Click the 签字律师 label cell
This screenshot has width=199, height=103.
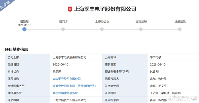pyautogui.click(x=125, y=93)
